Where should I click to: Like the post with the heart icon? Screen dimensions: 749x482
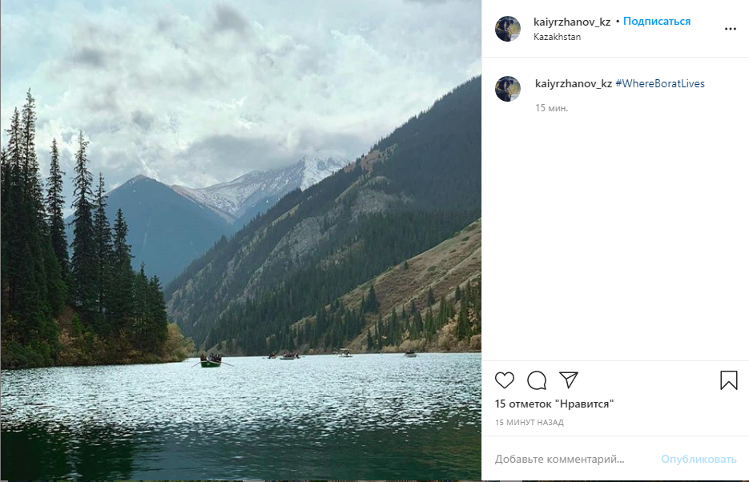(x=505, y=380)
